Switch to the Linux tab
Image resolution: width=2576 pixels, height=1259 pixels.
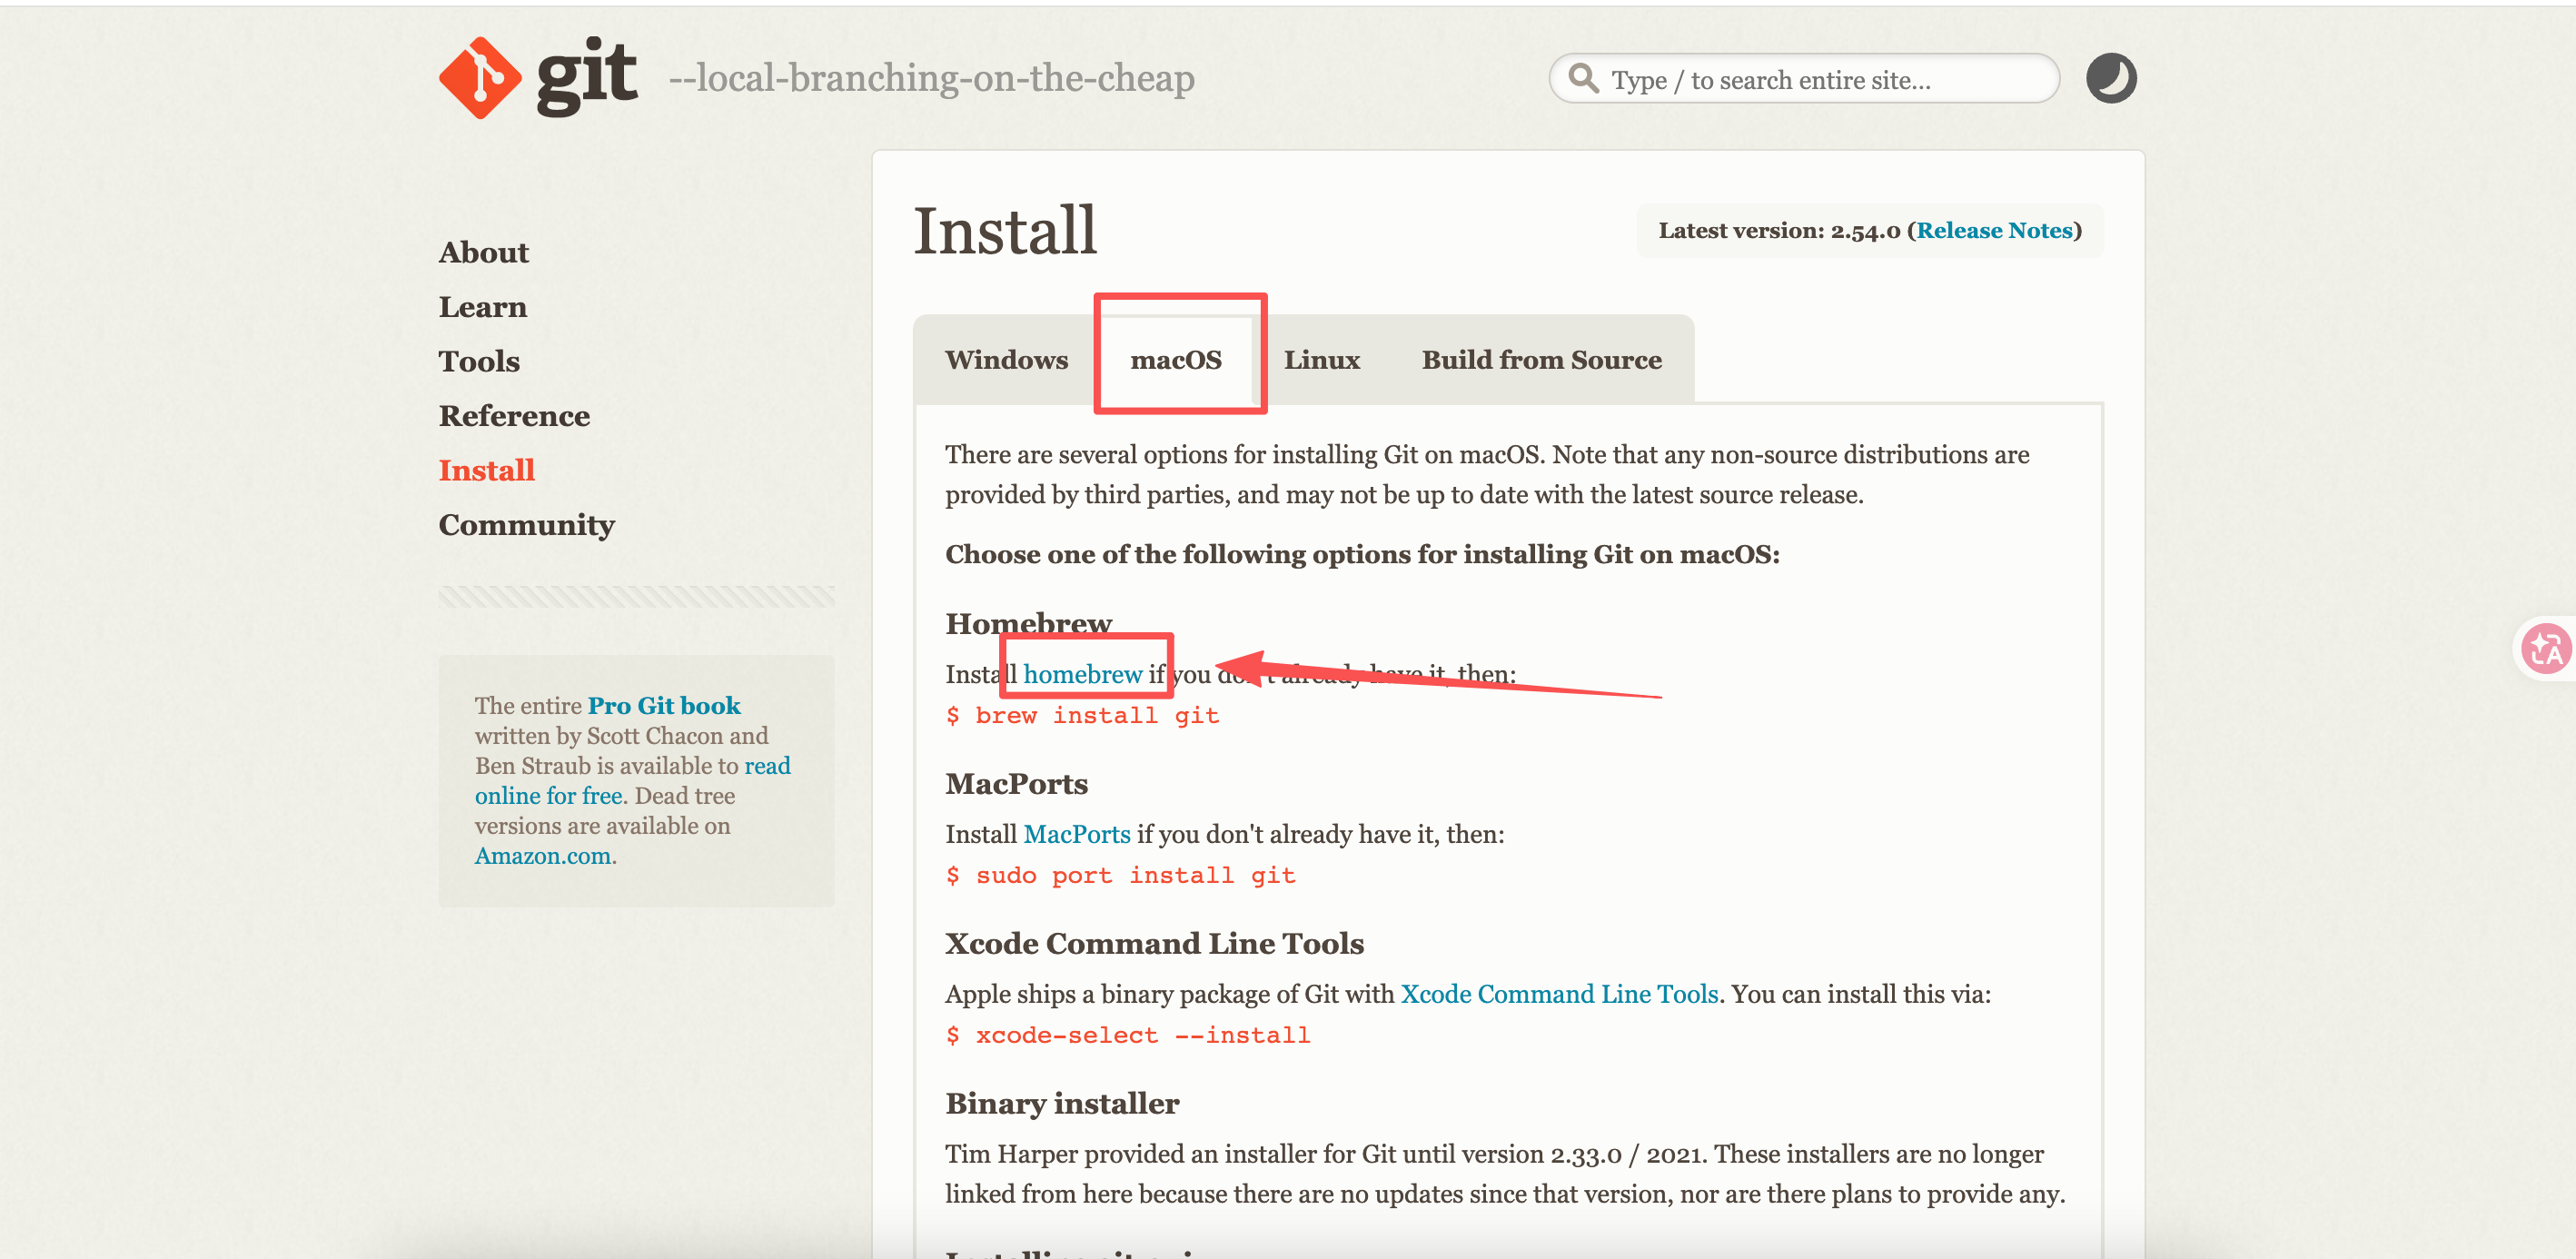pos(1321,360)
